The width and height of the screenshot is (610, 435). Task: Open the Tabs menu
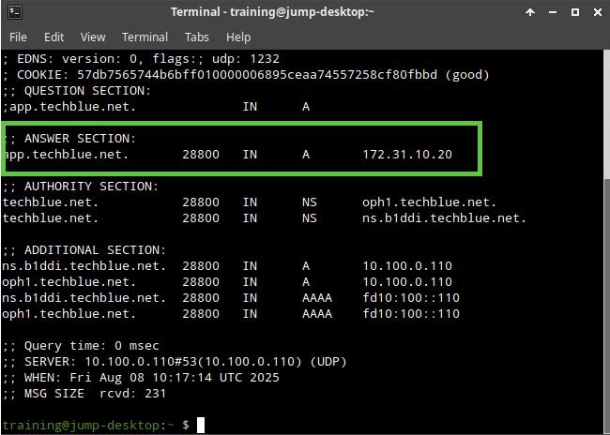195,37
